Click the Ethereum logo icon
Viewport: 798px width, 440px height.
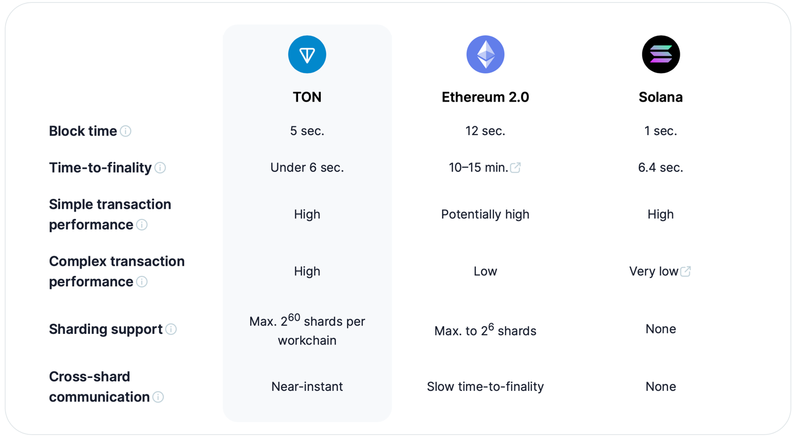485,54
